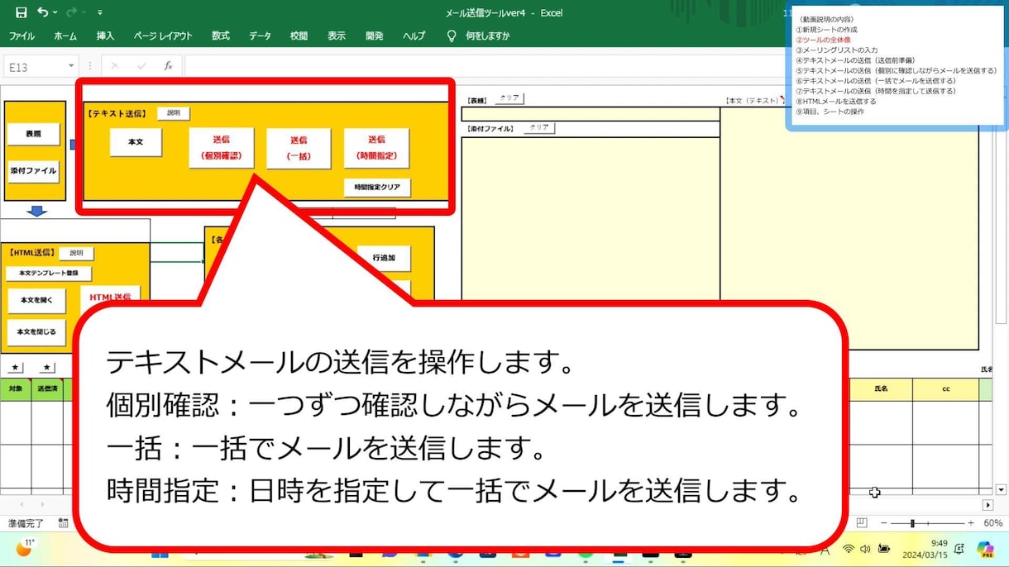Click the 表題 button

(x=32, y=134)
